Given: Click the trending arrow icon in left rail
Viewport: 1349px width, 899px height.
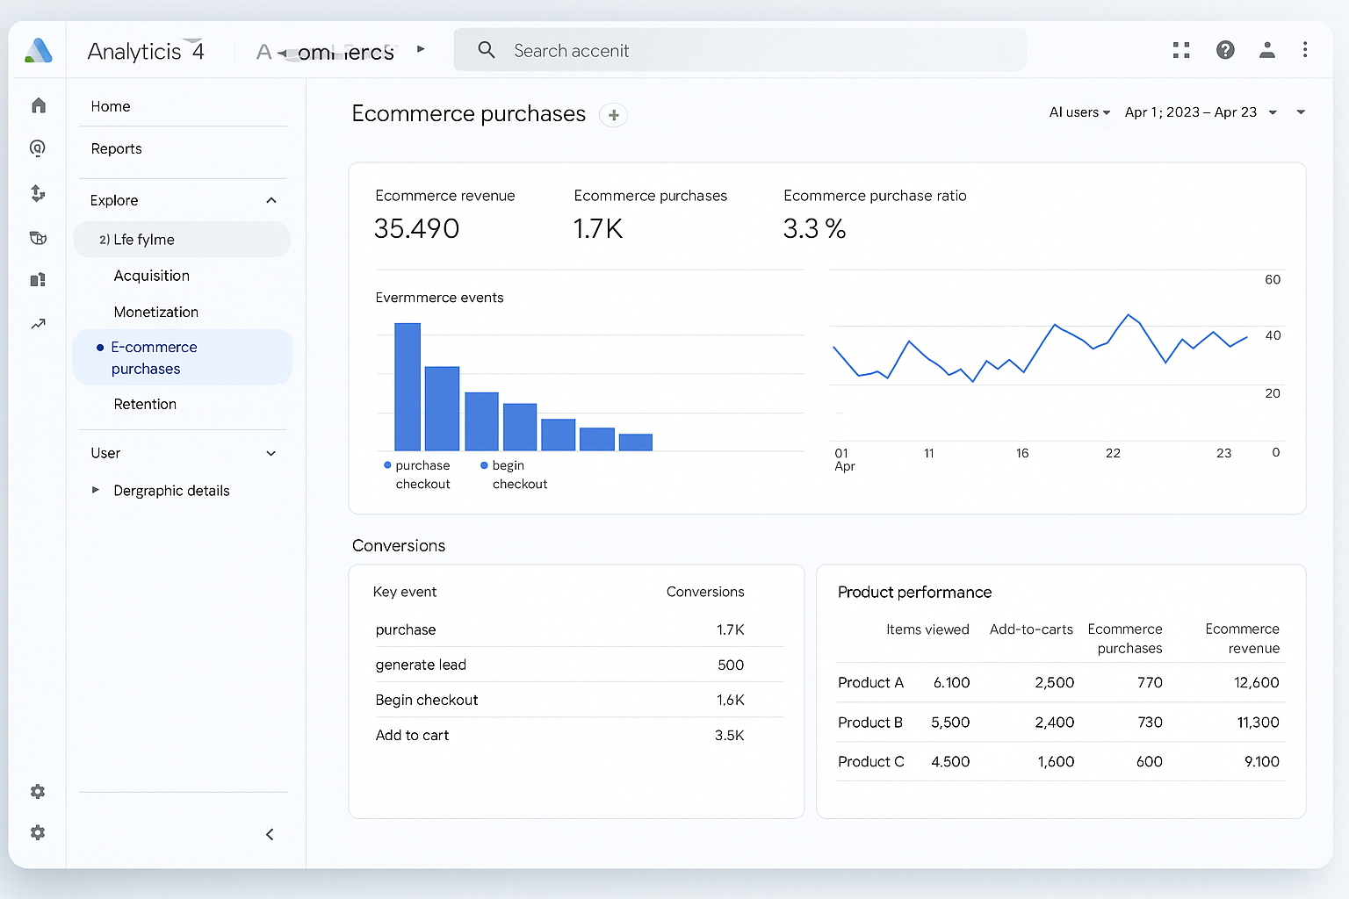Looking at the screenshot, I should (39, 324).
